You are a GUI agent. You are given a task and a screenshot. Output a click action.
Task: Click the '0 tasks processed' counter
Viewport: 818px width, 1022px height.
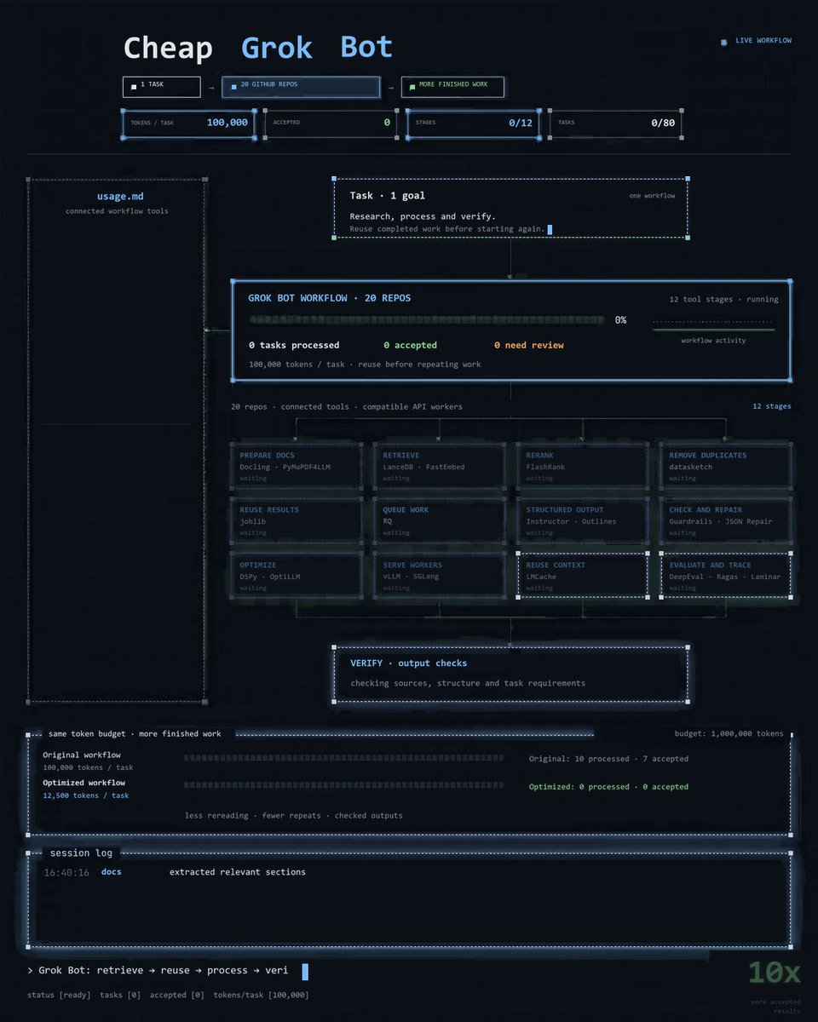[x=294, y=345]
